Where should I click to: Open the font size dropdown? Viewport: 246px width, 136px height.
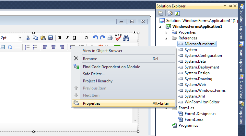pyautogui.click(x=20, y=38)
